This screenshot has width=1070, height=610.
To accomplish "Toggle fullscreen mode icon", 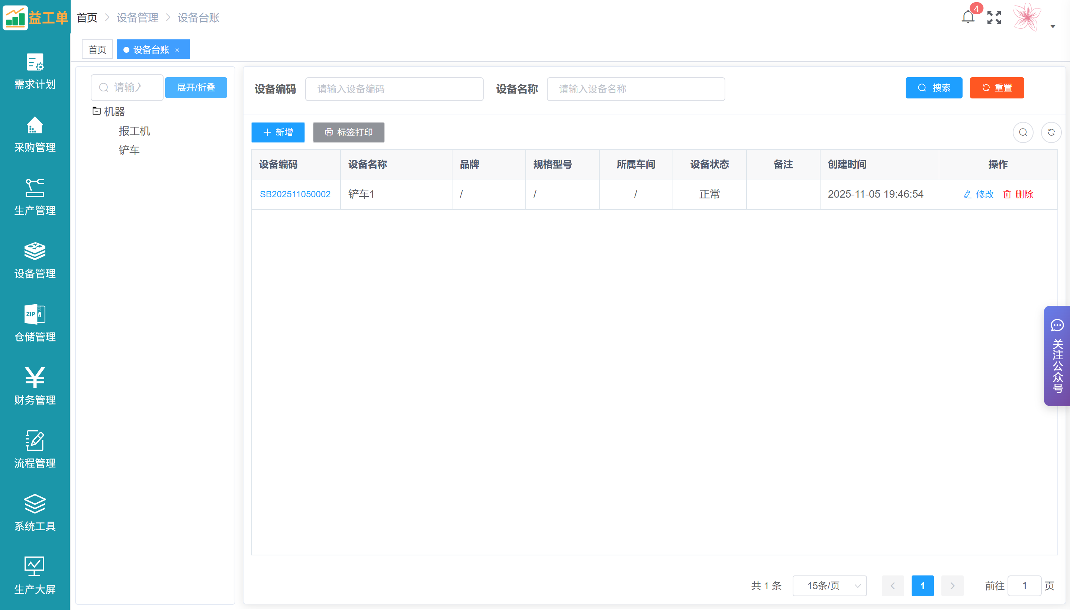I will pyautogui.click(x=994, y=17).
